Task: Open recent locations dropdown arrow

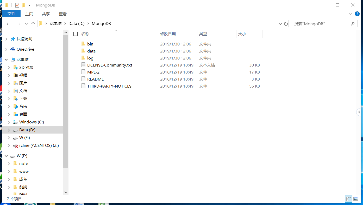Action: (26, 24)
